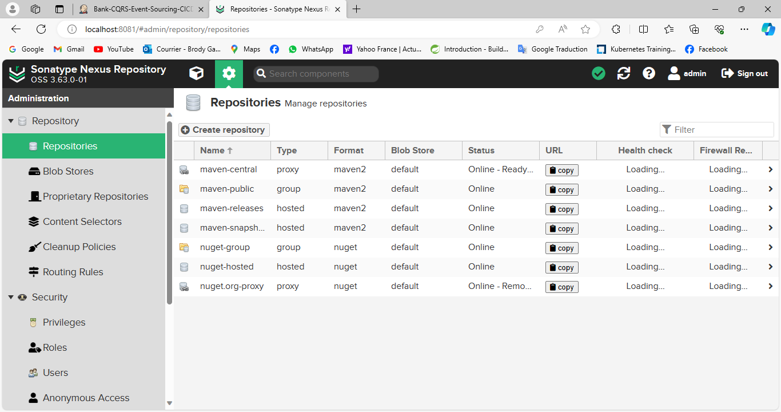The width and height of the screenshot is (781, 412).
Task: Click sidebar vertical scrollbar down arrow
Action: tap(169, 403)
